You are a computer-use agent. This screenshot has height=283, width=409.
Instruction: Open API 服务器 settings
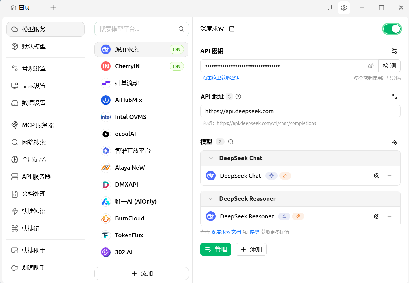[x=45, y=177]
